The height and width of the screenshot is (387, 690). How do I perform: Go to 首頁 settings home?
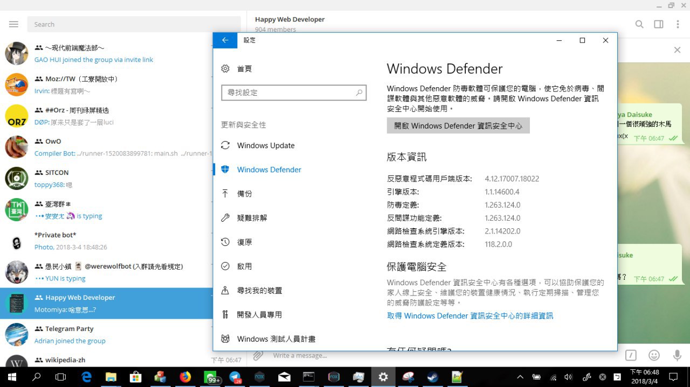244,68
